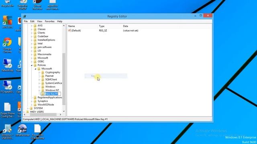Open the View menu
257x144 pixels.
pos(39,21)
